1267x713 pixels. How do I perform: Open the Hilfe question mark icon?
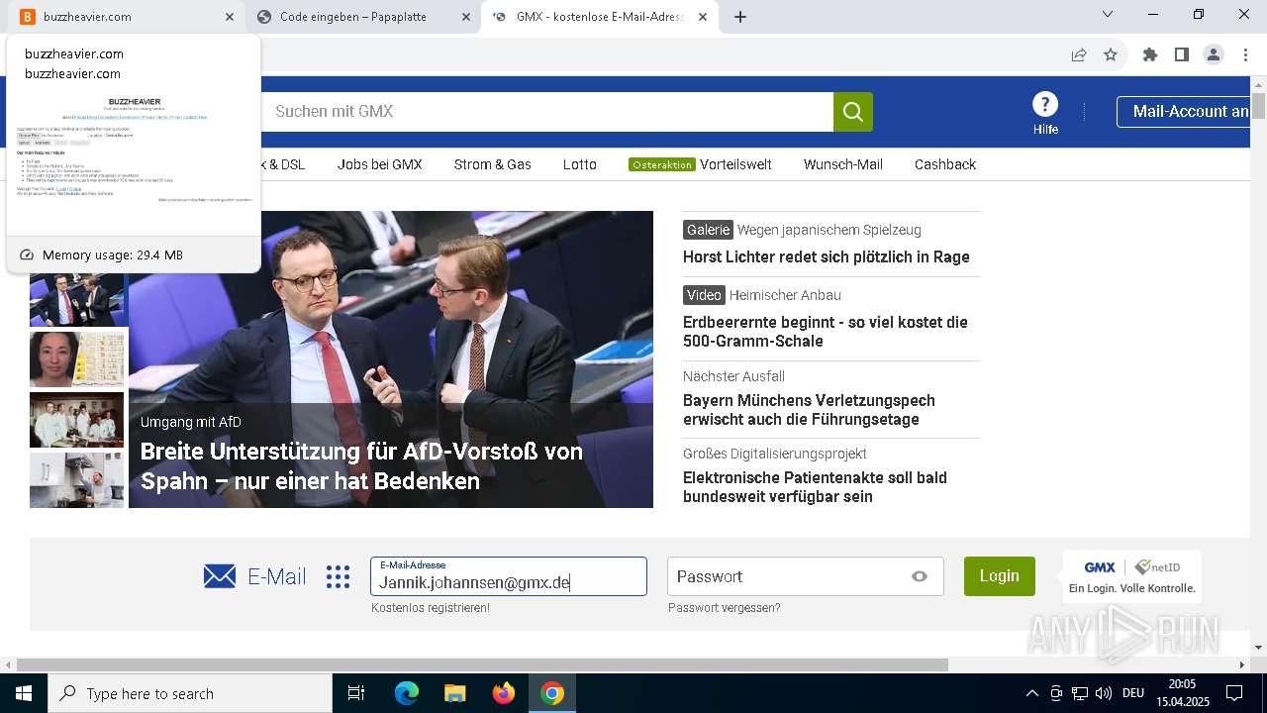tap(1045, 104)
